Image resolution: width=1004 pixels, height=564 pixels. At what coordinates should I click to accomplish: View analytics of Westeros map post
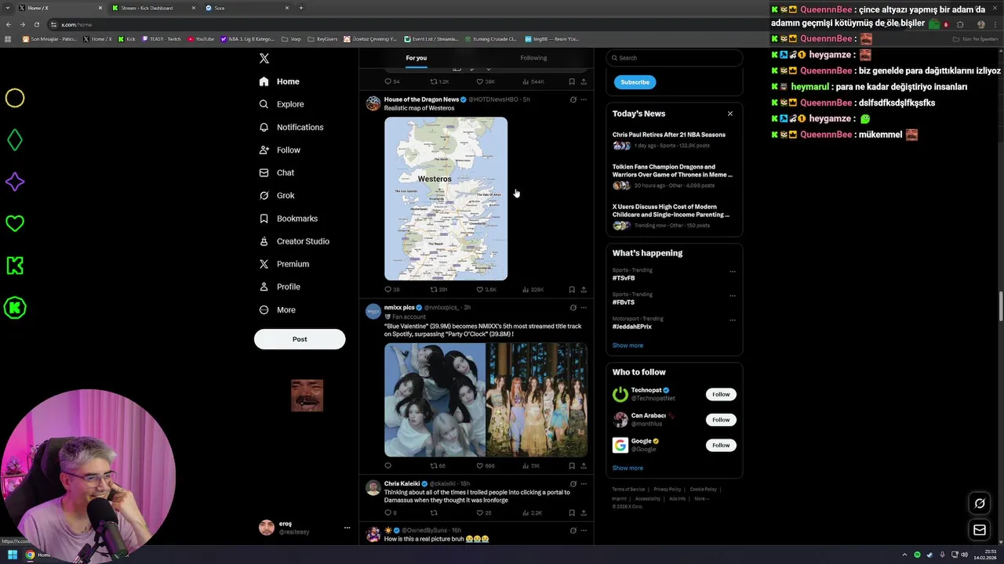pos(533,290)
